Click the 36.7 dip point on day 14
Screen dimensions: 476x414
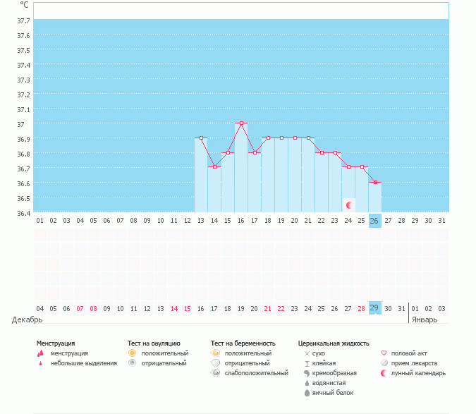pyautogui.click(x=214, y=167)
